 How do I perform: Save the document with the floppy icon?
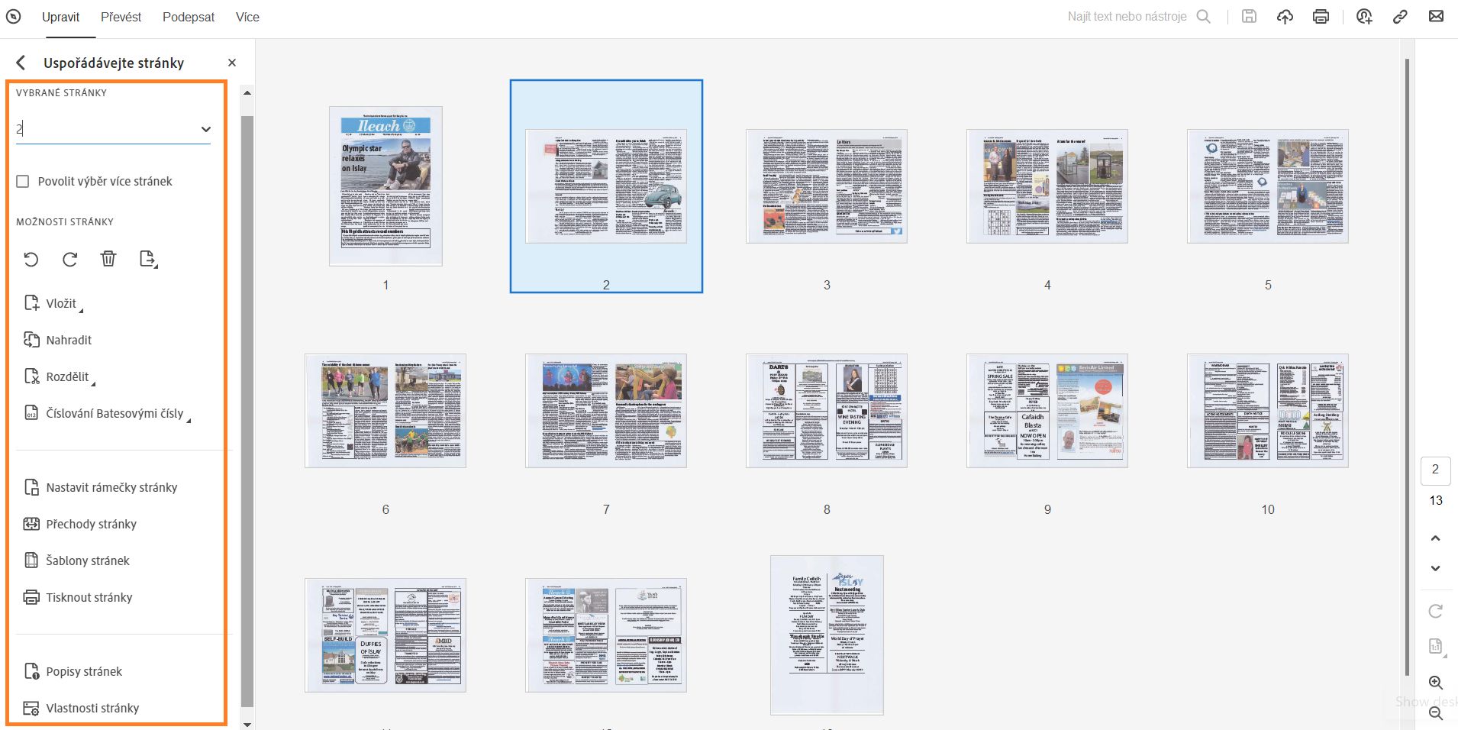1249,17
